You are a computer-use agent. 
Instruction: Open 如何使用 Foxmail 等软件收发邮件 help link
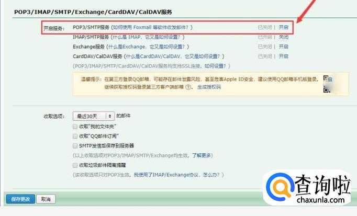(x=151, y=27)
